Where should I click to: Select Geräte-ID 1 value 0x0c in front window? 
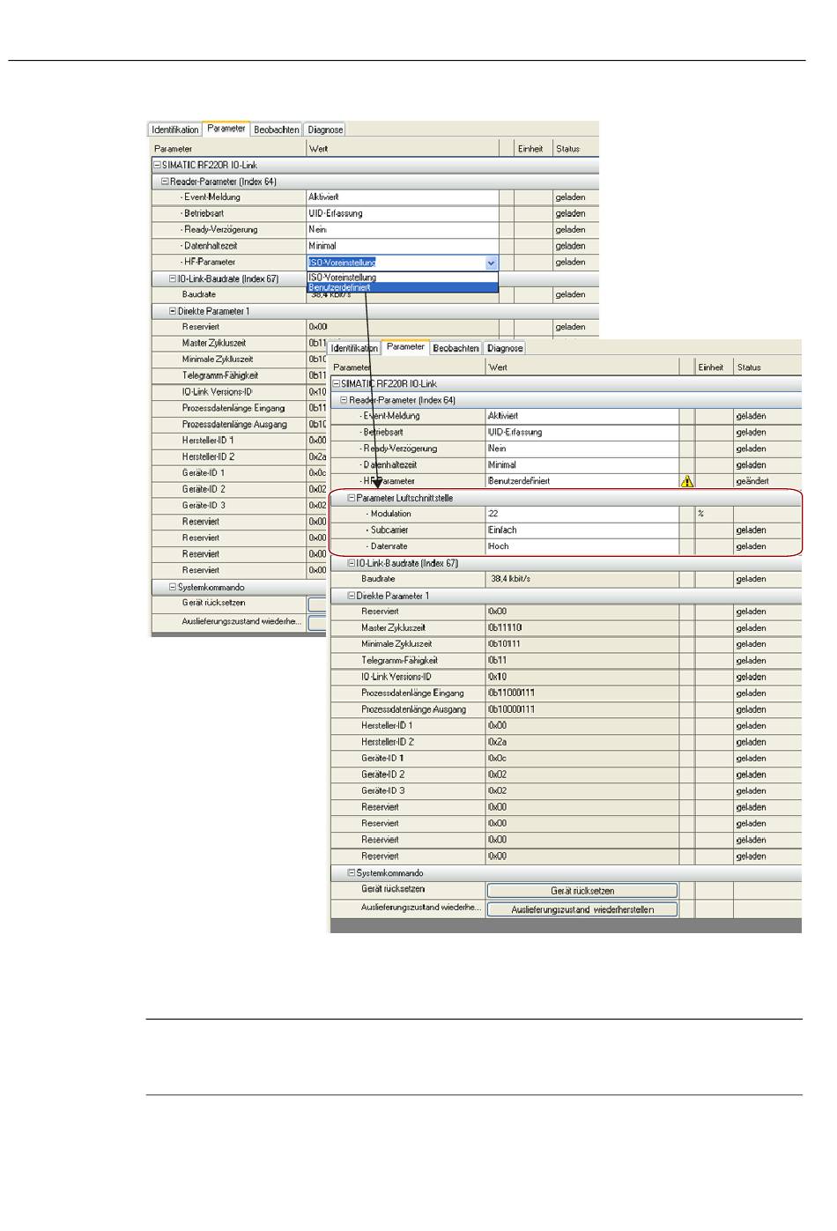click(582, 758)
